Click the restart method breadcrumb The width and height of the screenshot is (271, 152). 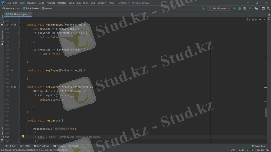pos(47,9)
